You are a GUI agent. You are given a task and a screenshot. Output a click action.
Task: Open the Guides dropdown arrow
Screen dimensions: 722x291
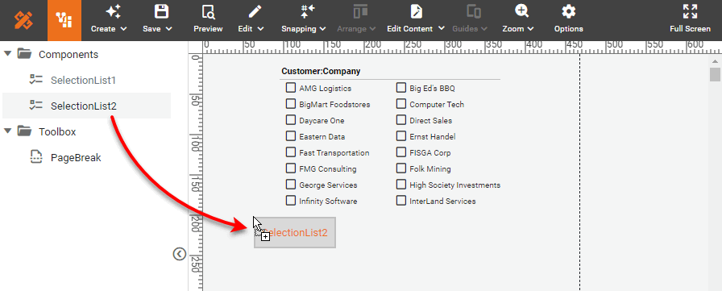pyautogui.click(x=484, y=28)
